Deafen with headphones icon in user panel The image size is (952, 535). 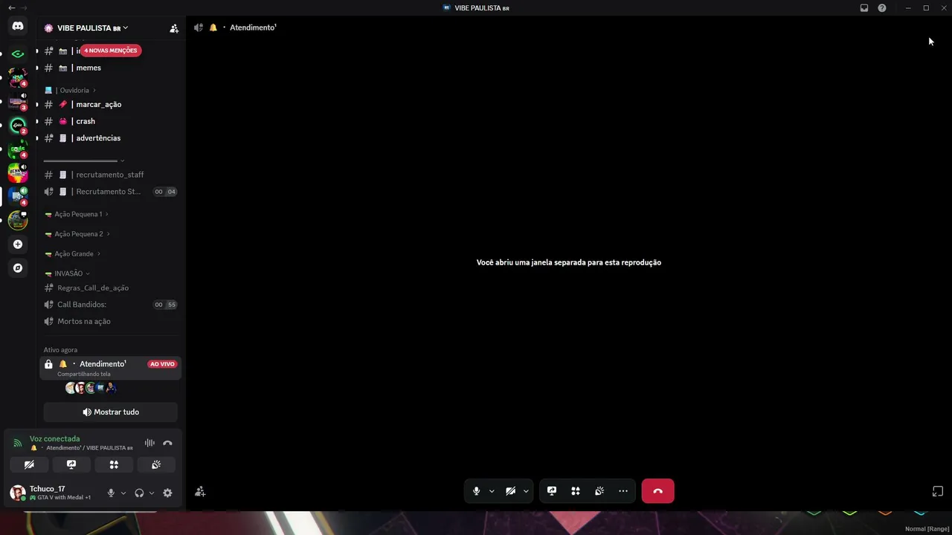(x=139, y=493)
